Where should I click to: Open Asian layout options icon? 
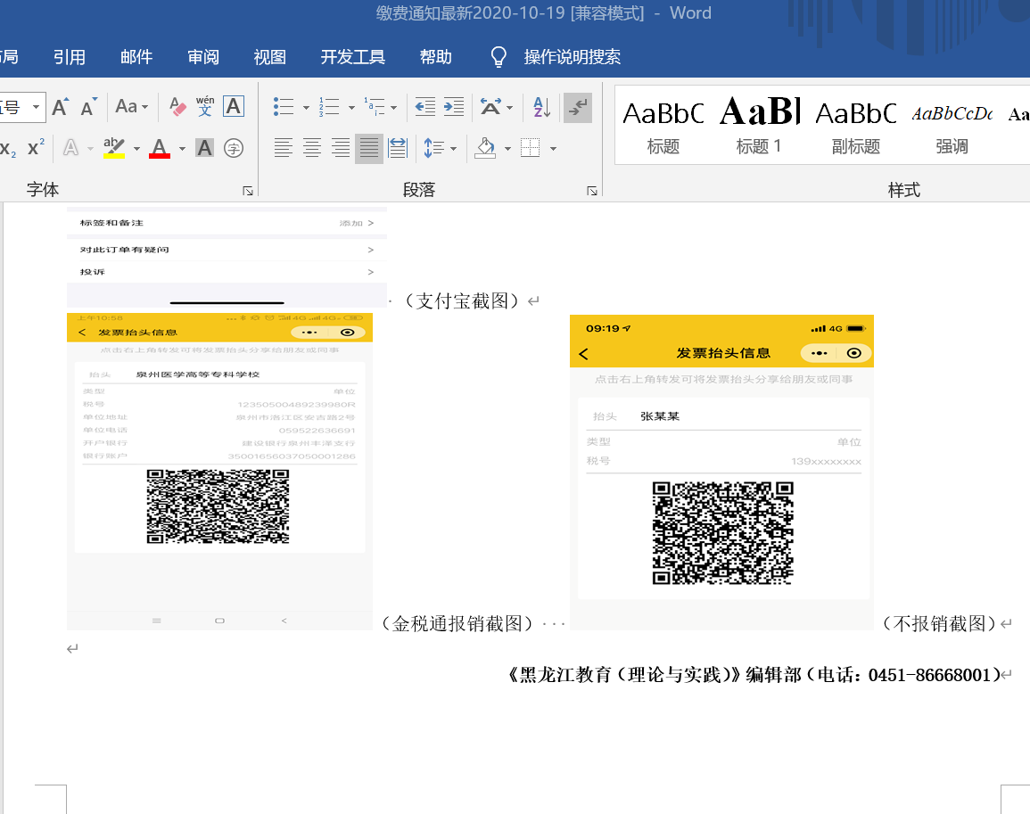[x=490, y=106]
